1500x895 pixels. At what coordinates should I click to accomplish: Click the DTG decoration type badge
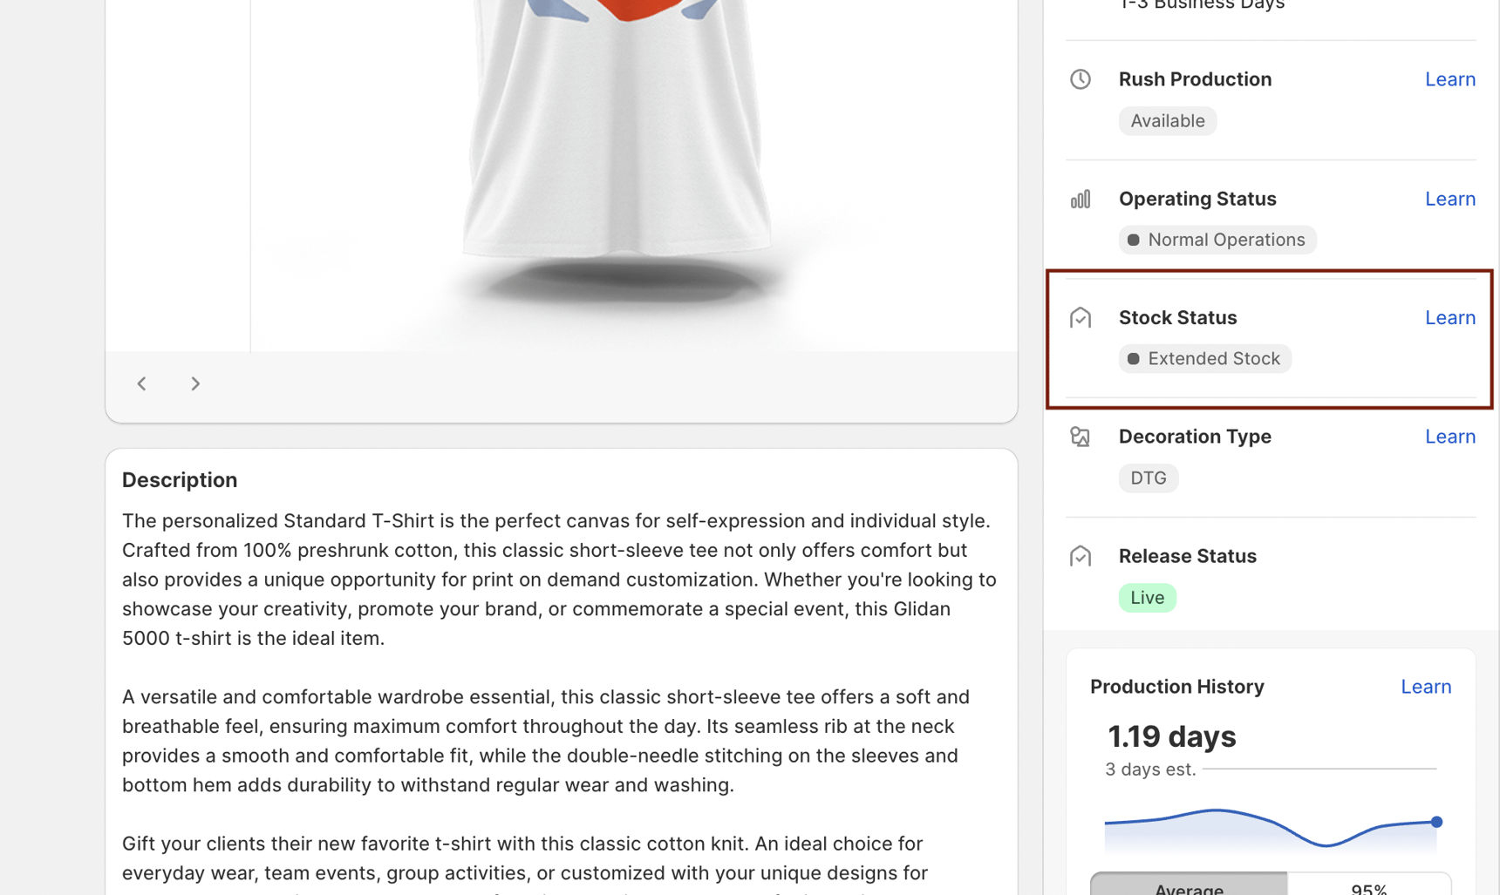[1148, 478]
